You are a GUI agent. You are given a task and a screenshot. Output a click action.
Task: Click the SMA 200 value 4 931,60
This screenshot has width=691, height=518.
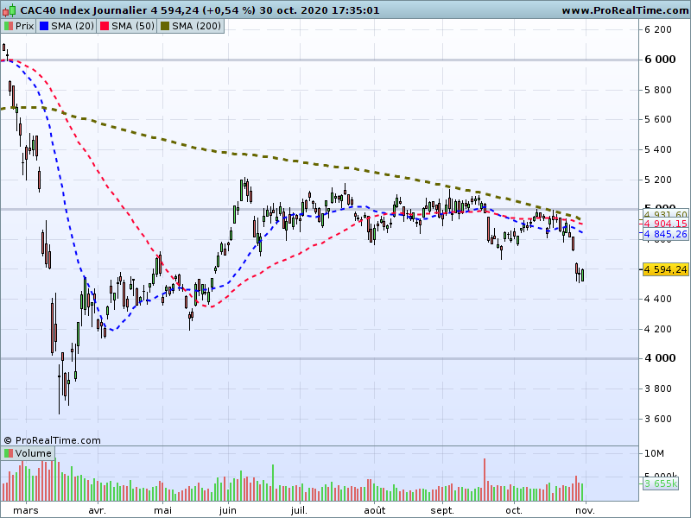[665, 215]
